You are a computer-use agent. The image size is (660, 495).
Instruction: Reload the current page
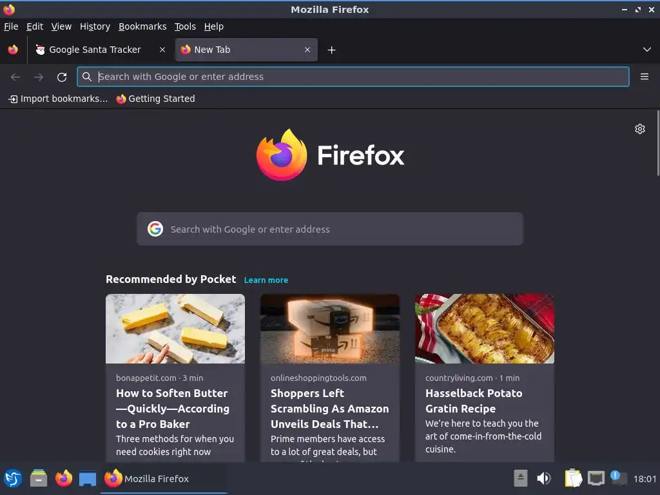[62, 77]
